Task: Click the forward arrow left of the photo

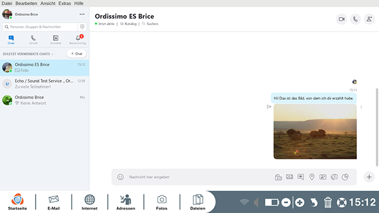Action: (x=269, y=106)
